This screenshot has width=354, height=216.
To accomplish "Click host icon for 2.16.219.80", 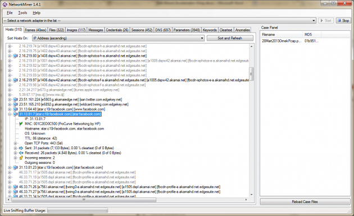I will pyautogui.click(x=15, y=56).
